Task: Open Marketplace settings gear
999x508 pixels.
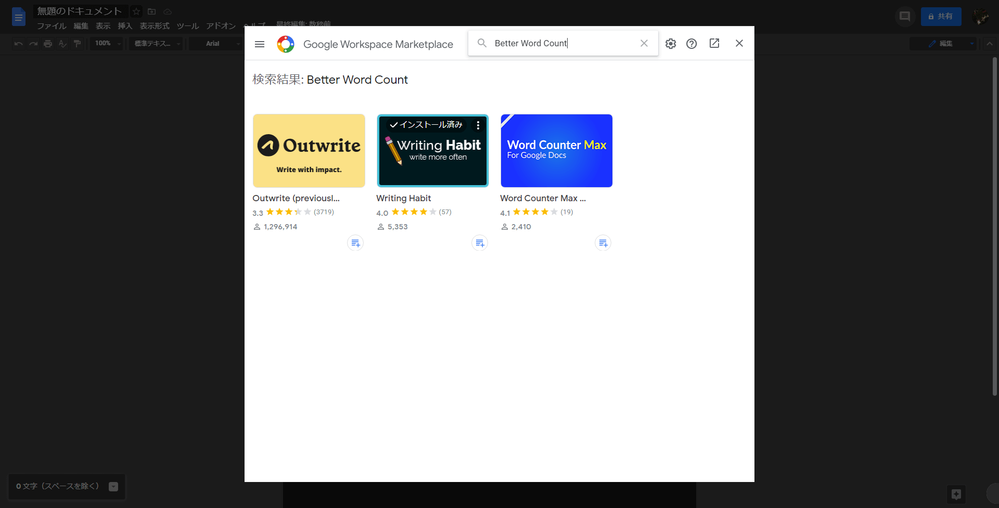Action: 671,44
